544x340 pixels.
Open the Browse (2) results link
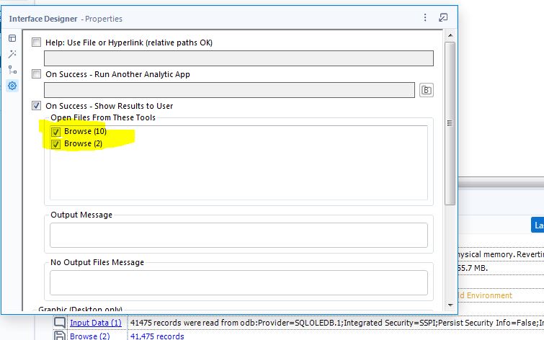point(89,336)
